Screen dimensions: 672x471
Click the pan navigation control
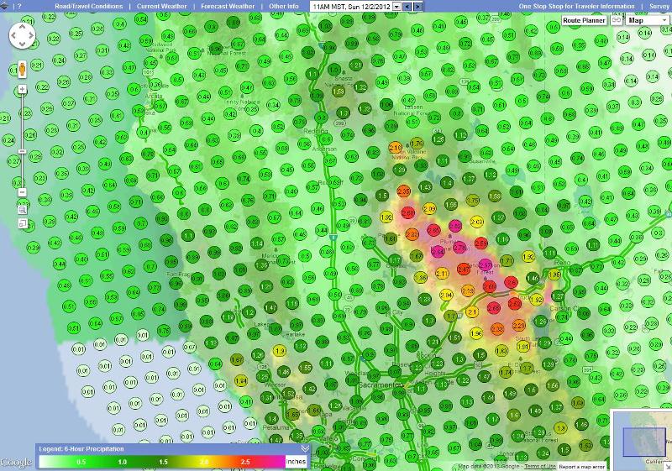22,36
